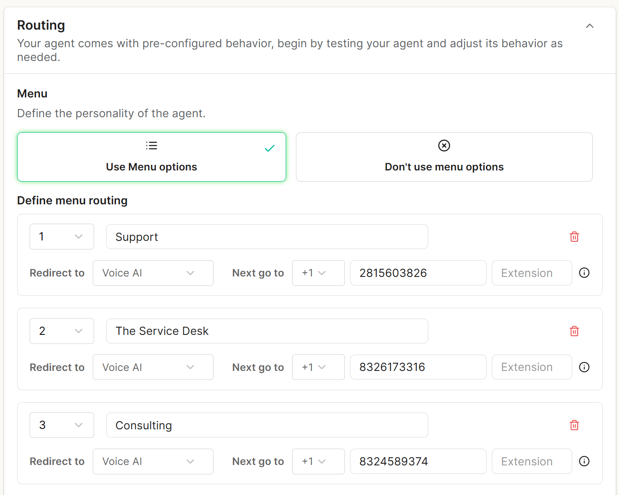This screenshot has width=619, height=495.
Task: Select the Don't use menu options card
Action: point(444,157)
